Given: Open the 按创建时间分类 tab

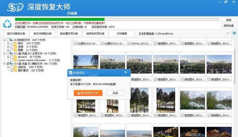Looking at the screenshot, I should [69, 34].
